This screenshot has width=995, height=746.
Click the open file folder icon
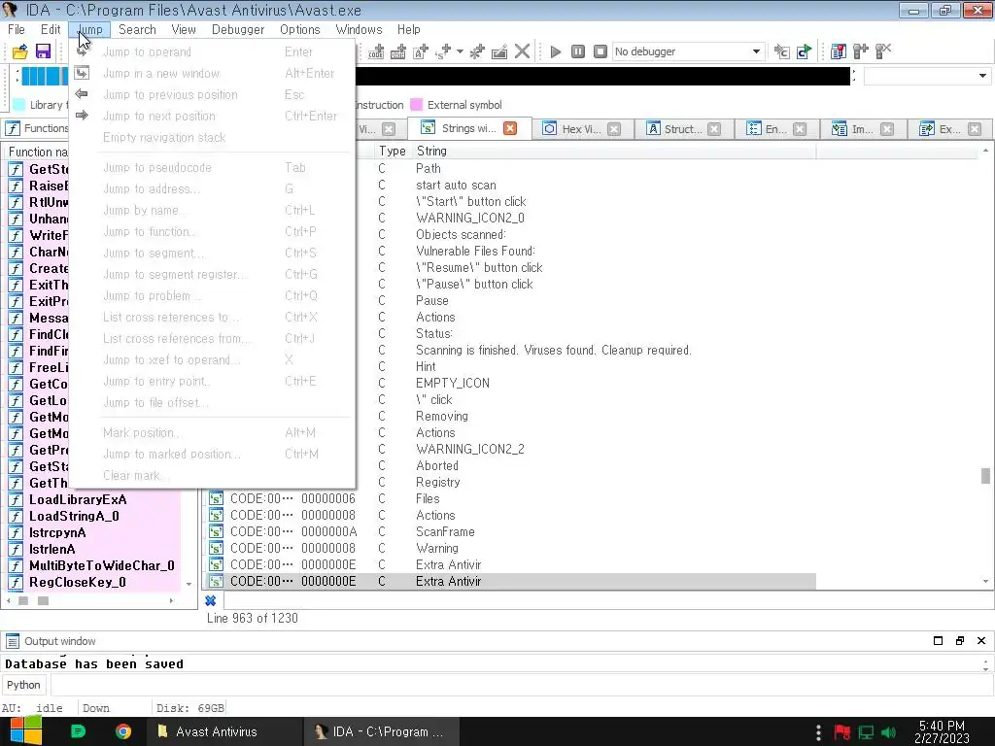pos(19,52)
